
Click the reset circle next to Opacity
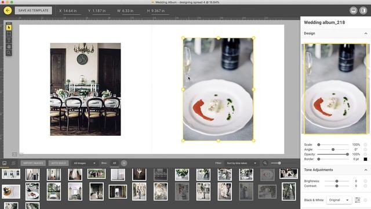click(x=366, y=154)
